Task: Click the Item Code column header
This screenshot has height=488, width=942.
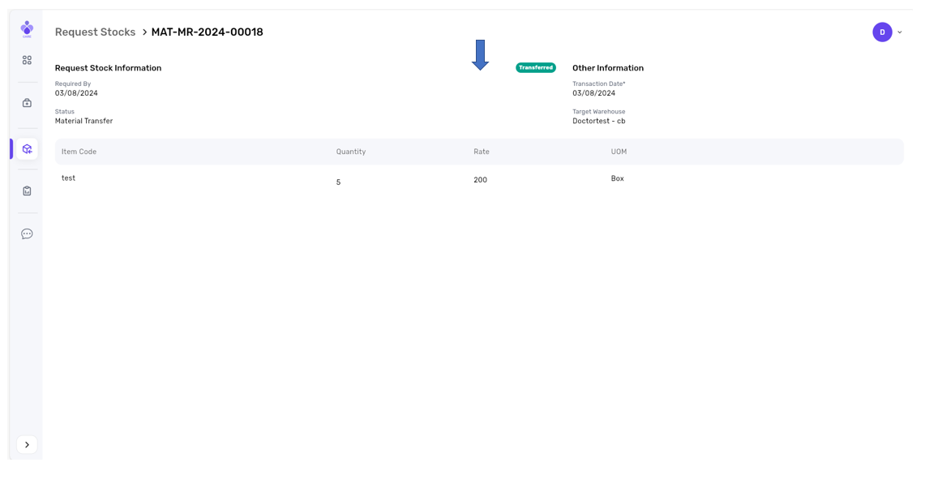Action: point(79,152)
